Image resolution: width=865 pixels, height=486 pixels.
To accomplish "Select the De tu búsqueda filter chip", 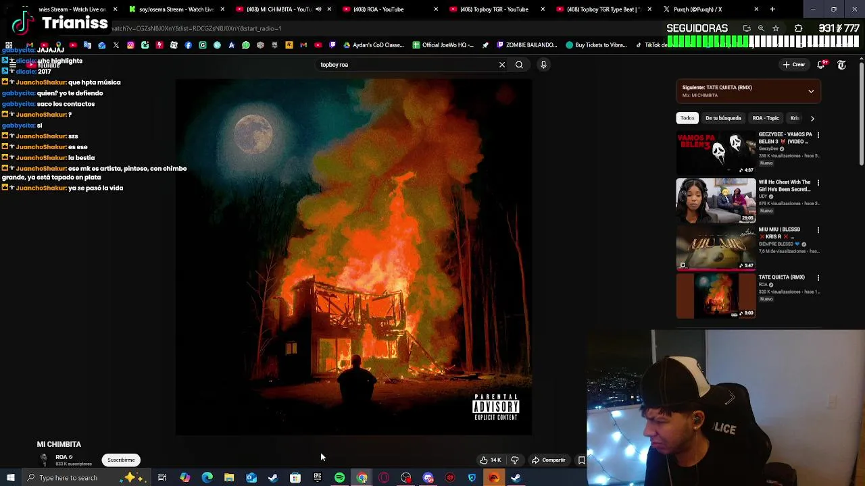I will [723, 118].
